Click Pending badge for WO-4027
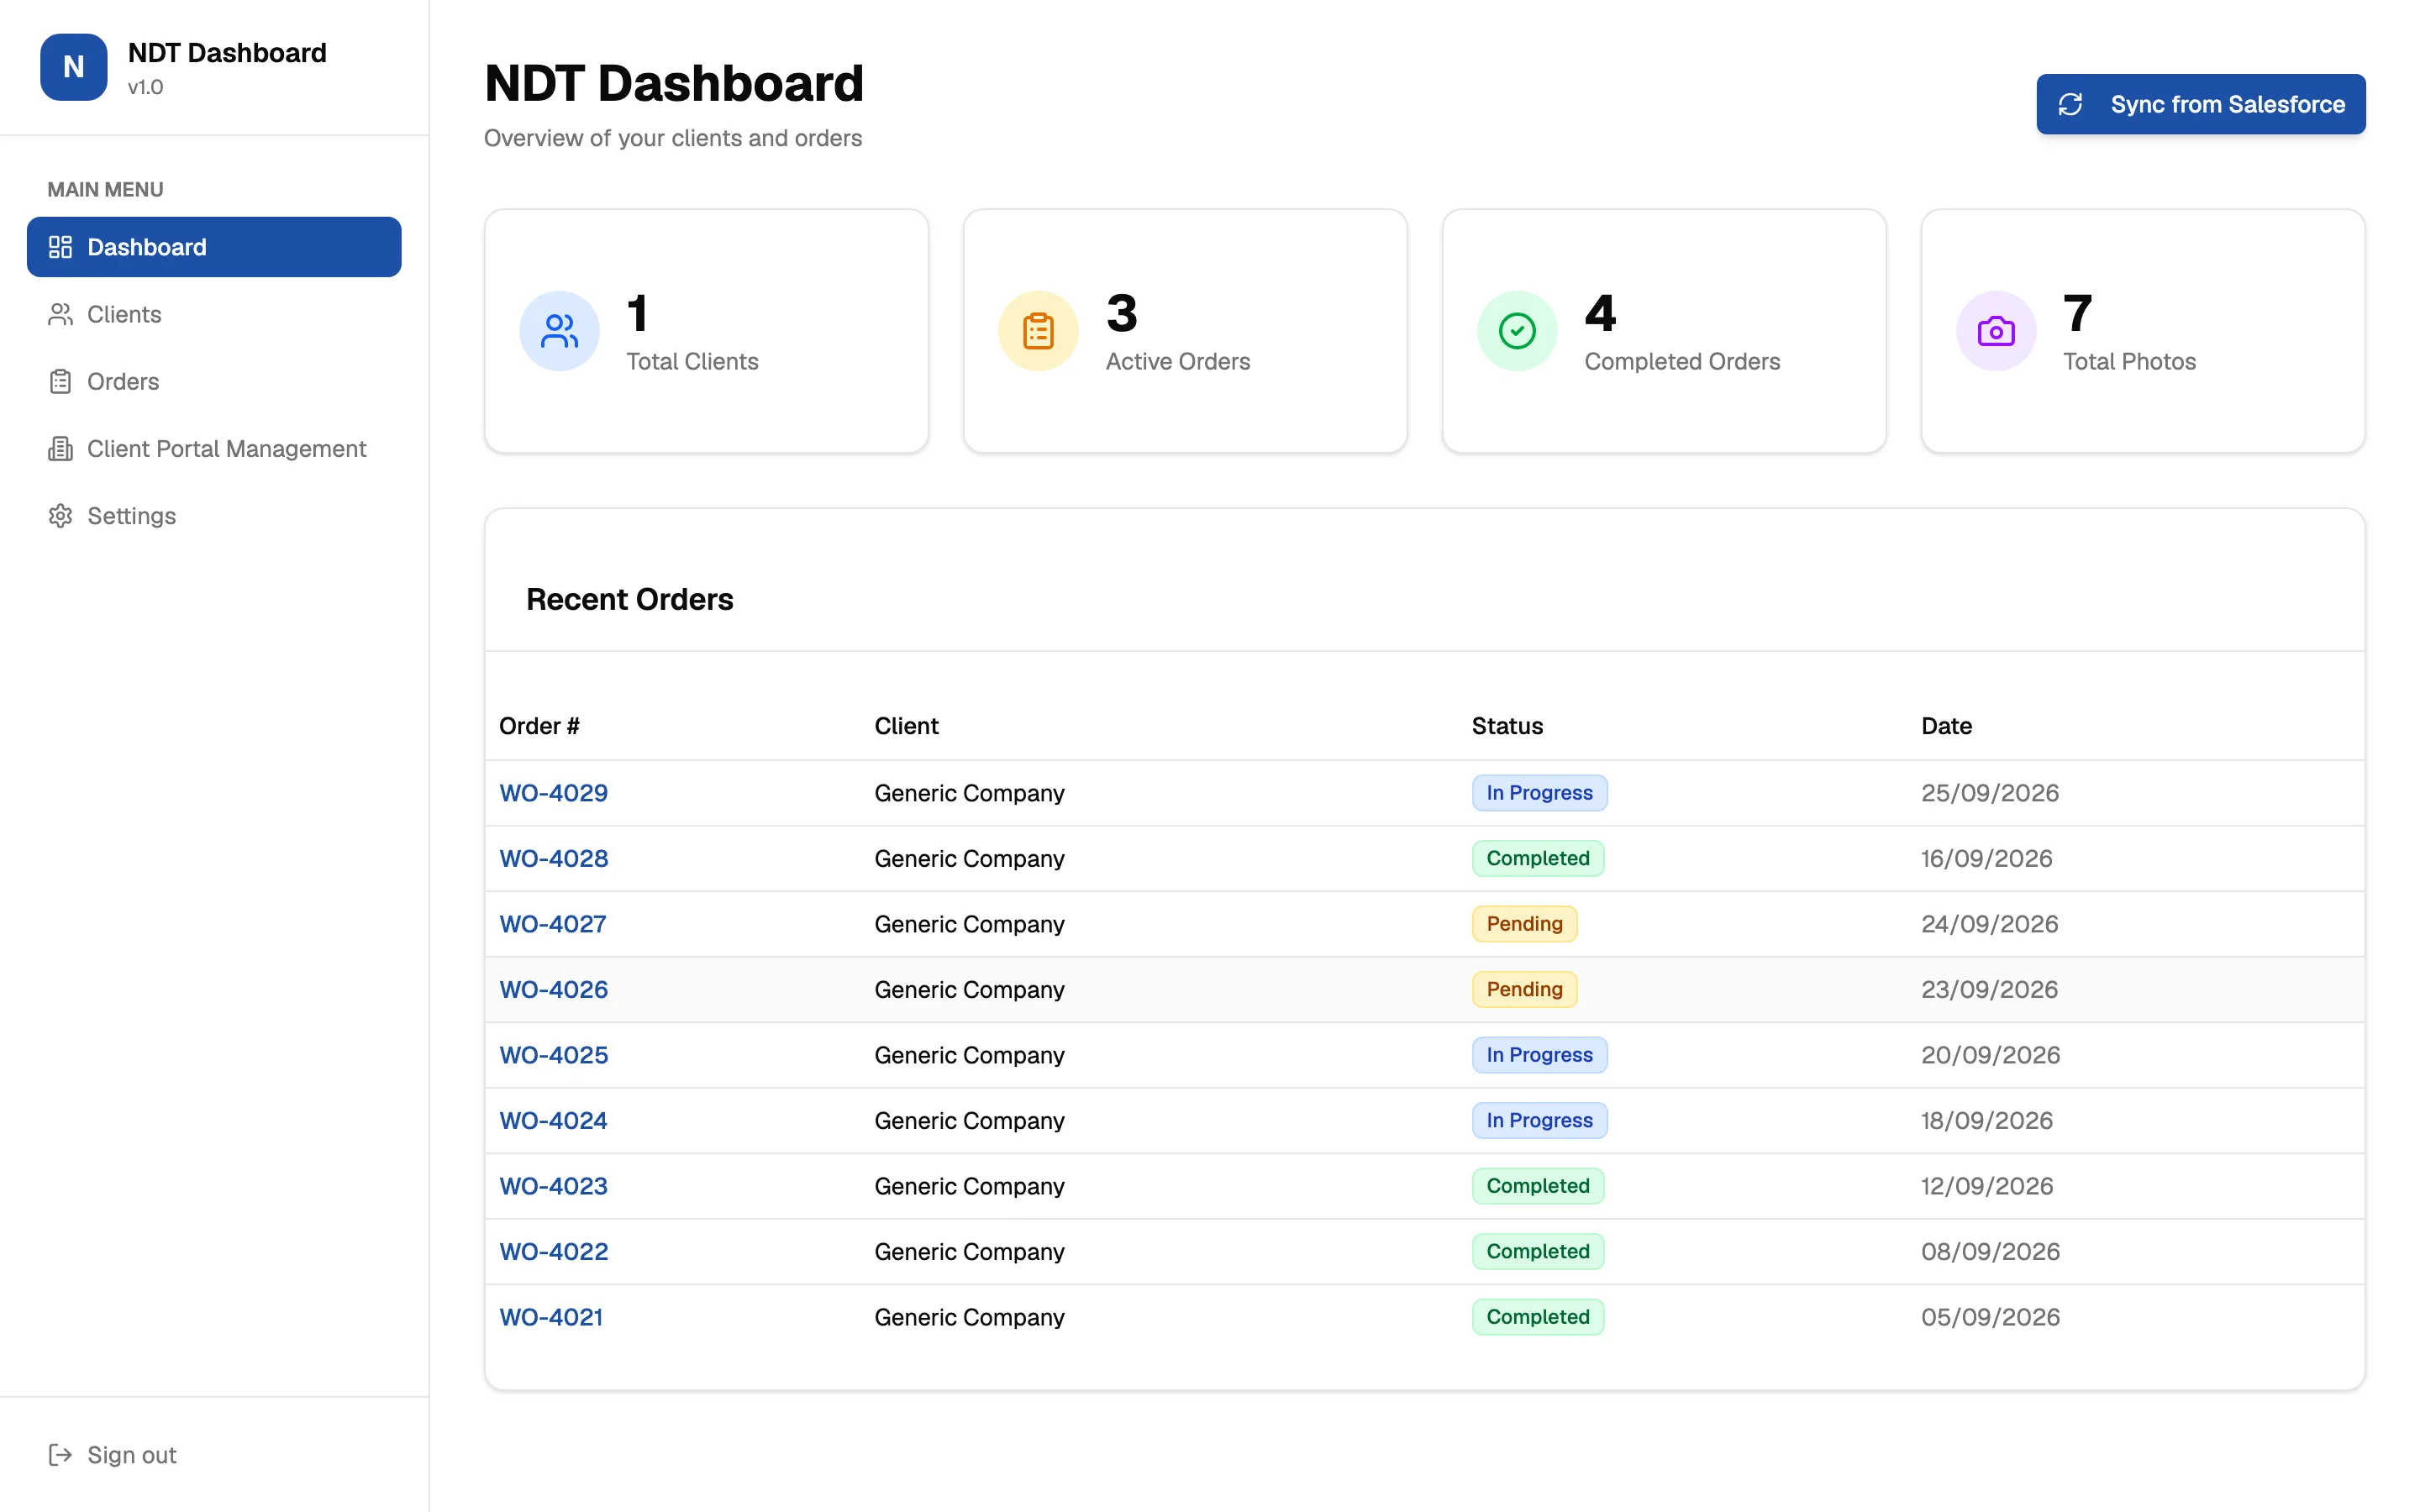Image resolution: width=2420 pixels, height=1512 pixels. (1524, 924)
